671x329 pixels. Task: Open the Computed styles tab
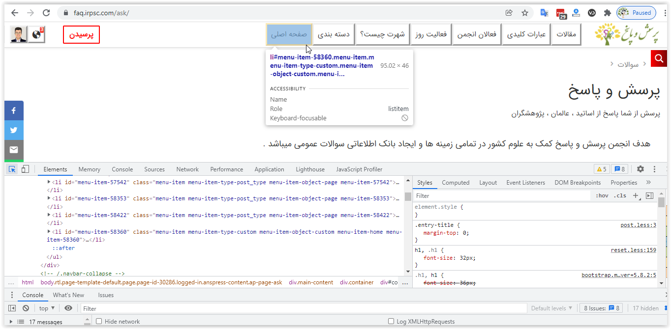456,183
